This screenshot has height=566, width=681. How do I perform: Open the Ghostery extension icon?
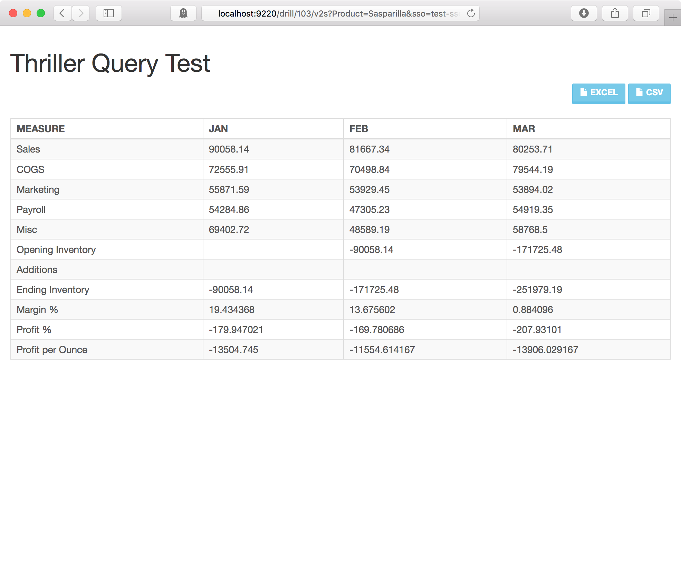coord(183,13)
